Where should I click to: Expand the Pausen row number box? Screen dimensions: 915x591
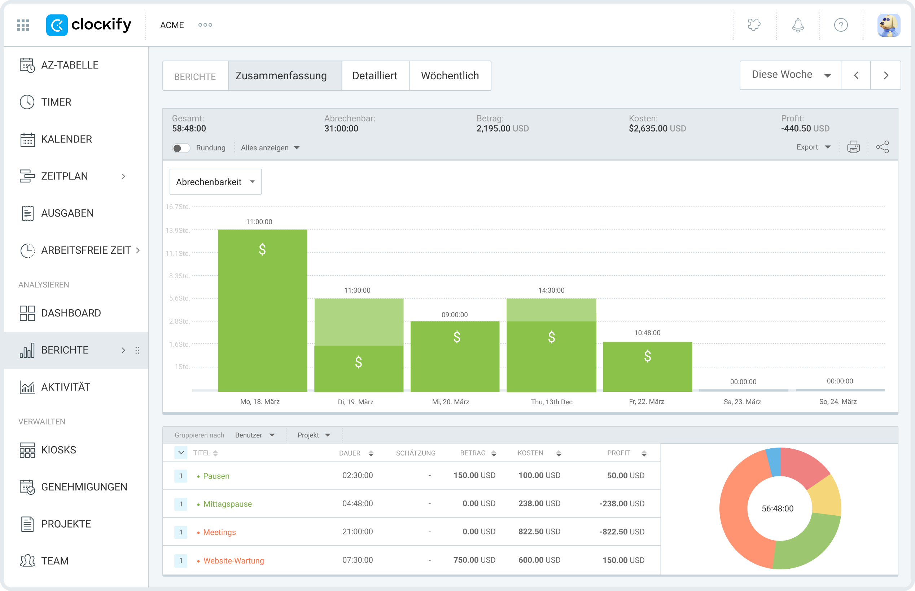181,476
